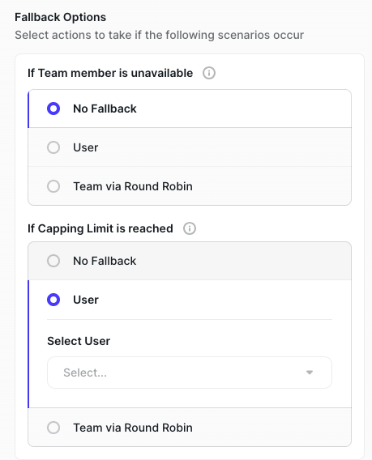372x460 pixels.
Task: Click the No Fallback label under Capping Limit
Action: pos(105,261)
